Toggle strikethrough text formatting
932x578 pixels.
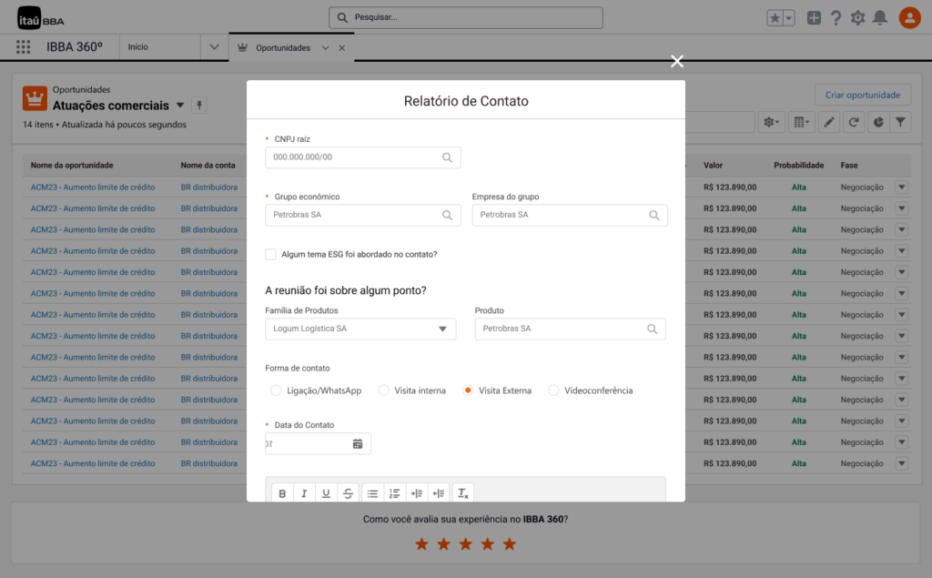coord(348,493)
